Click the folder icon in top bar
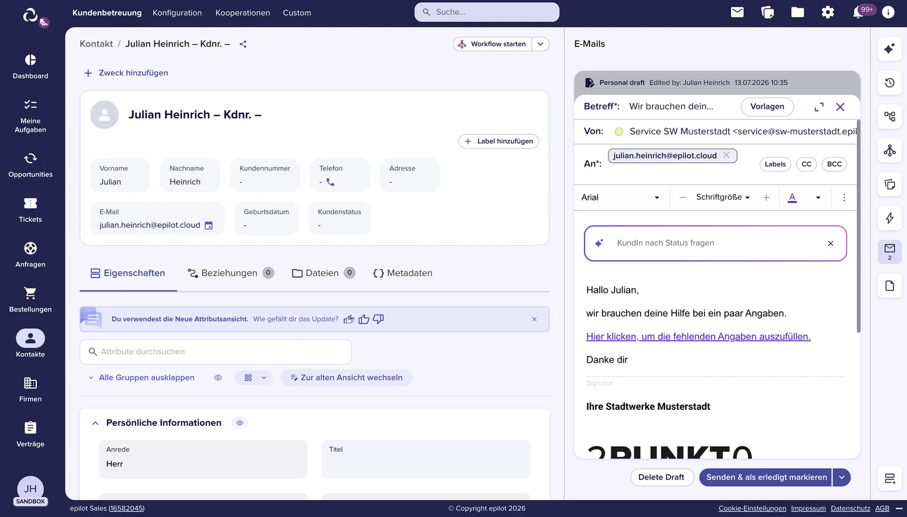This screenshot has height=517, width=907. [x=798, y=12]
